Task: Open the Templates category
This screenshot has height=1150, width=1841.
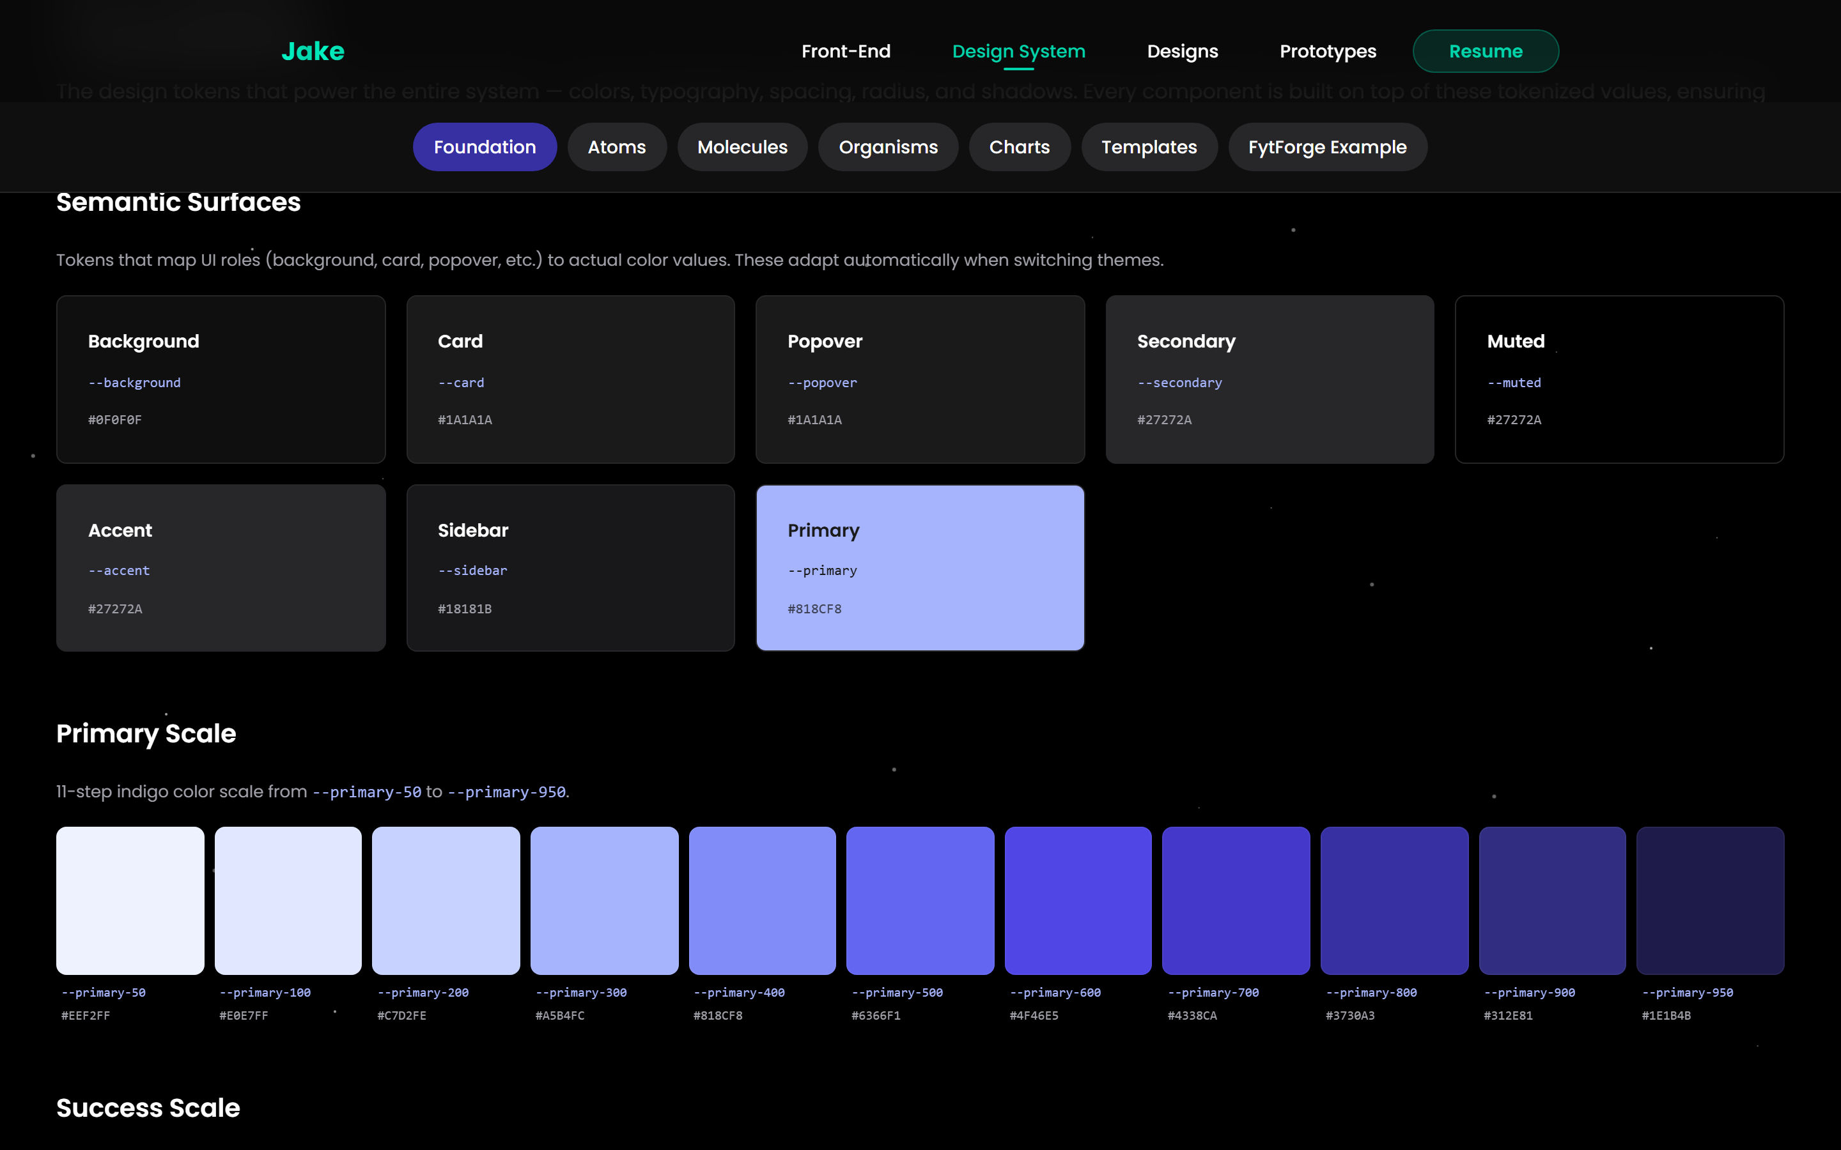Action: (1149, 147)
